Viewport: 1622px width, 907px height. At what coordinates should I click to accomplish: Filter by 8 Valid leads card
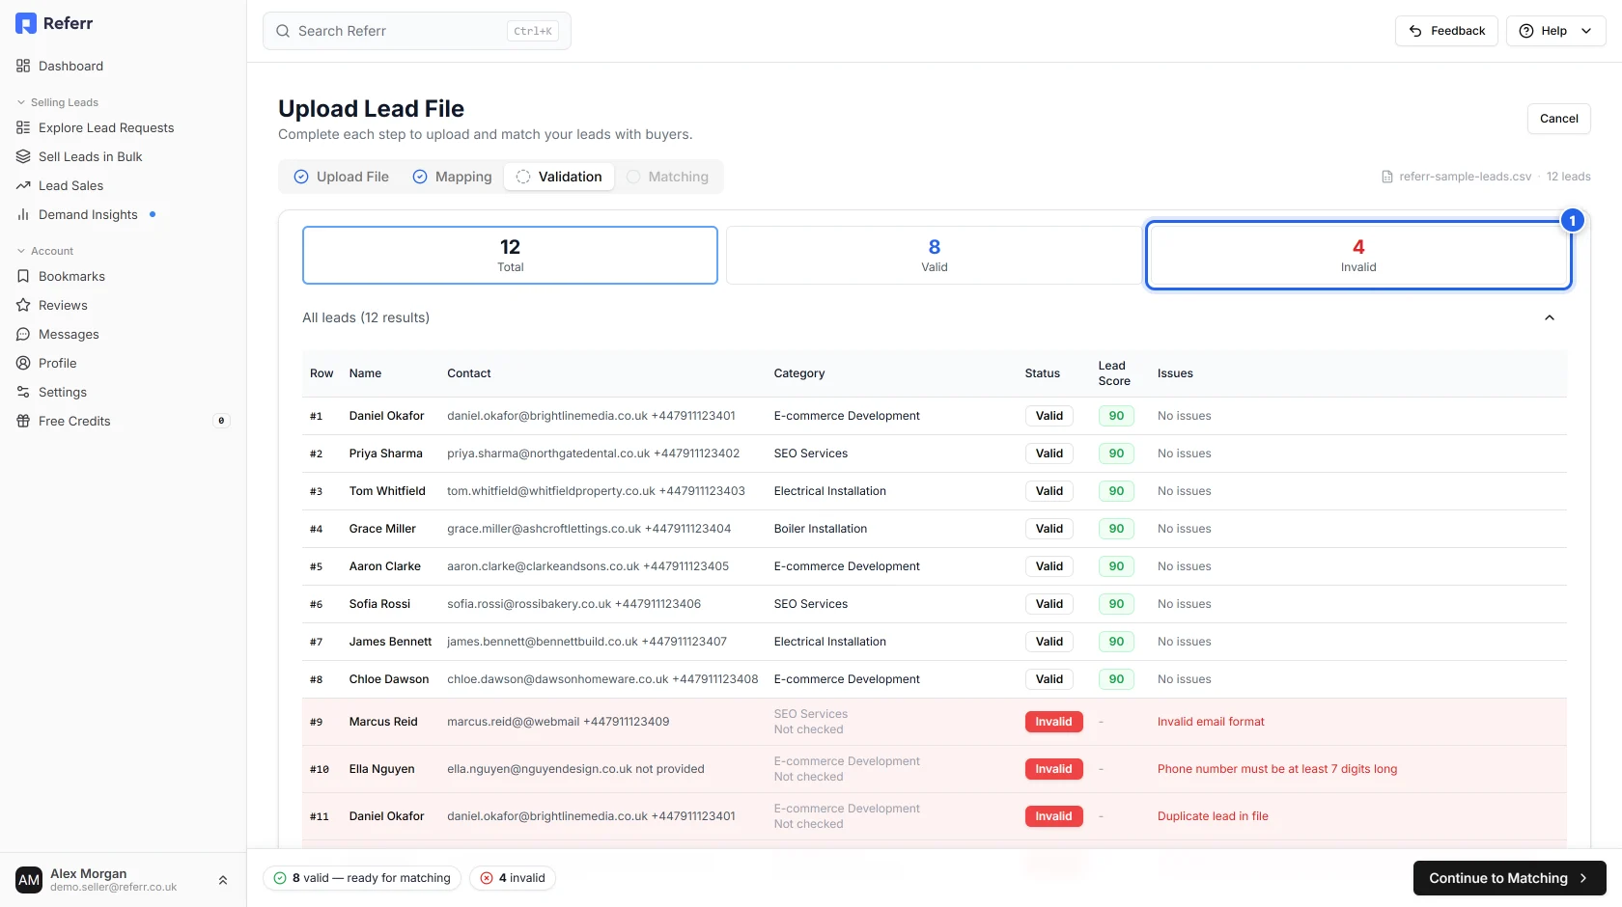[934, 255]
